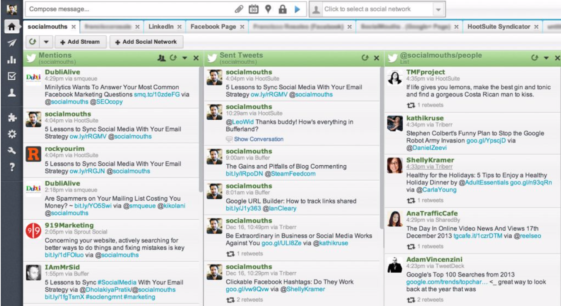This screenshot has height=306, width=561.
Task: Switch to the Facebook Page tab
Action: point(213,27)
